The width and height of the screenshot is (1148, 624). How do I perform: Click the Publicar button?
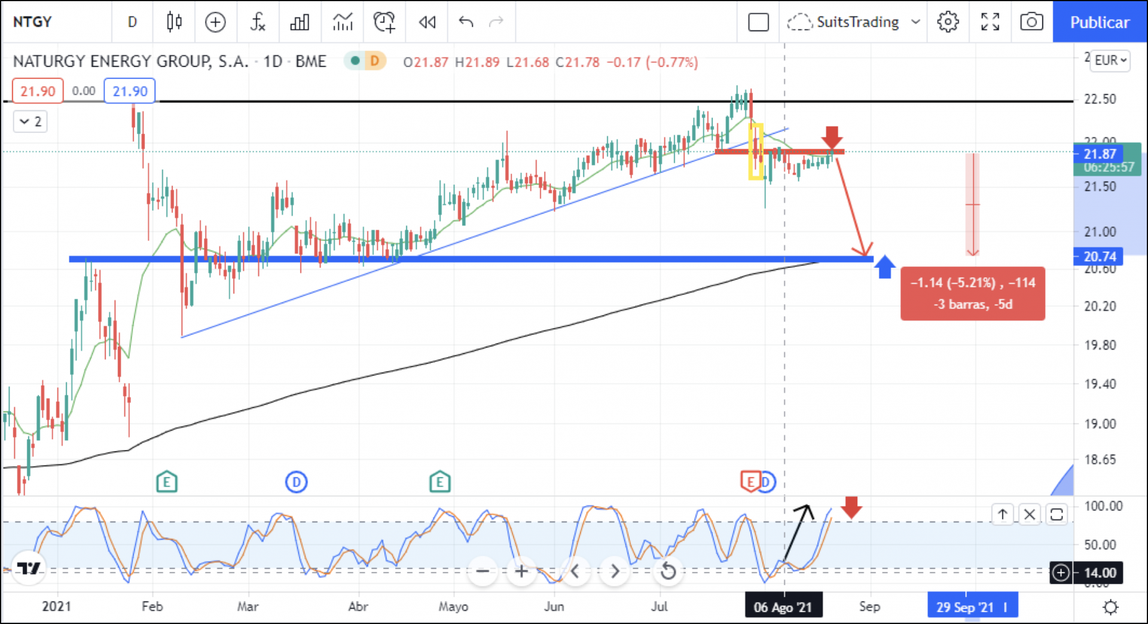pos(1099,22)
